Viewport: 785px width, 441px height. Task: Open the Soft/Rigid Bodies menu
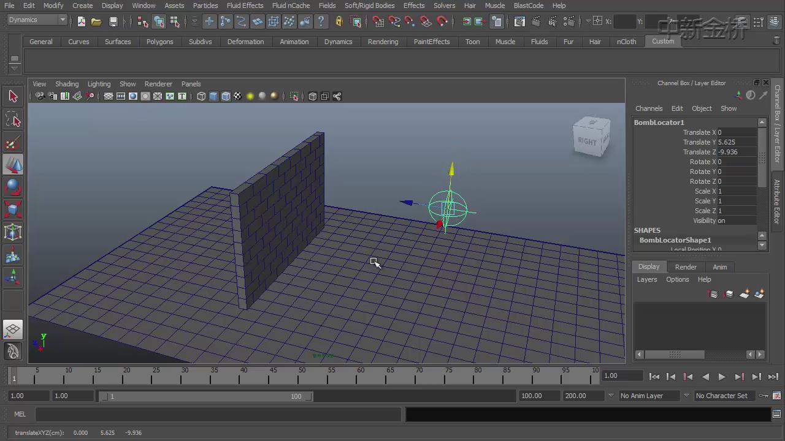[369, 6]
